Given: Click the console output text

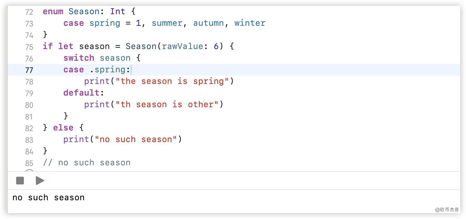Looking at the screenshot, I should (x=48, y=198).
